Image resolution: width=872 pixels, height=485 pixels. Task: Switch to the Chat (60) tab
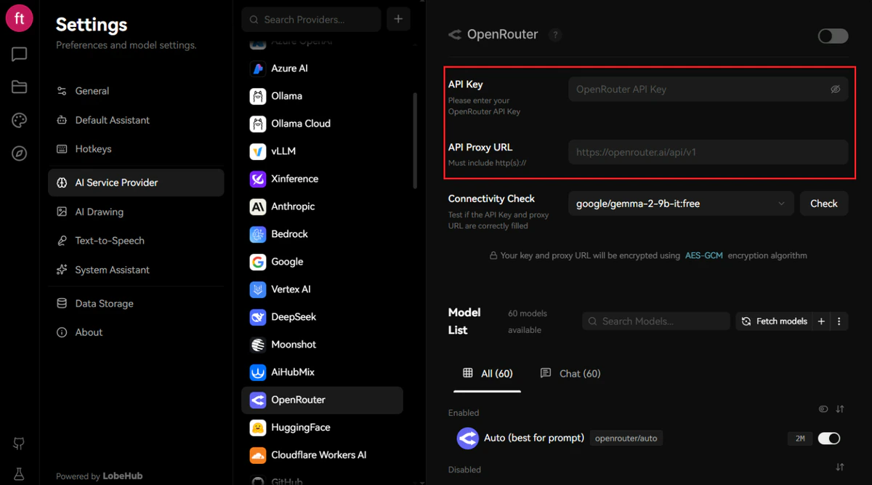click(570, 374)
